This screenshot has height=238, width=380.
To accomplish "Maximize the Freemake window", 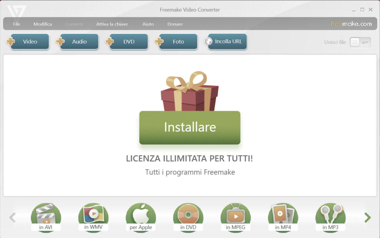I will 362,10.
